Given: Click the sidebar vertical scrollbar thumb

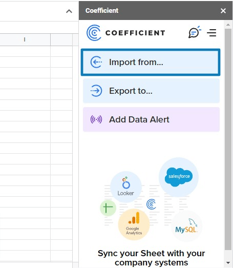Looking at the screenshot, I should click(228, 139).
